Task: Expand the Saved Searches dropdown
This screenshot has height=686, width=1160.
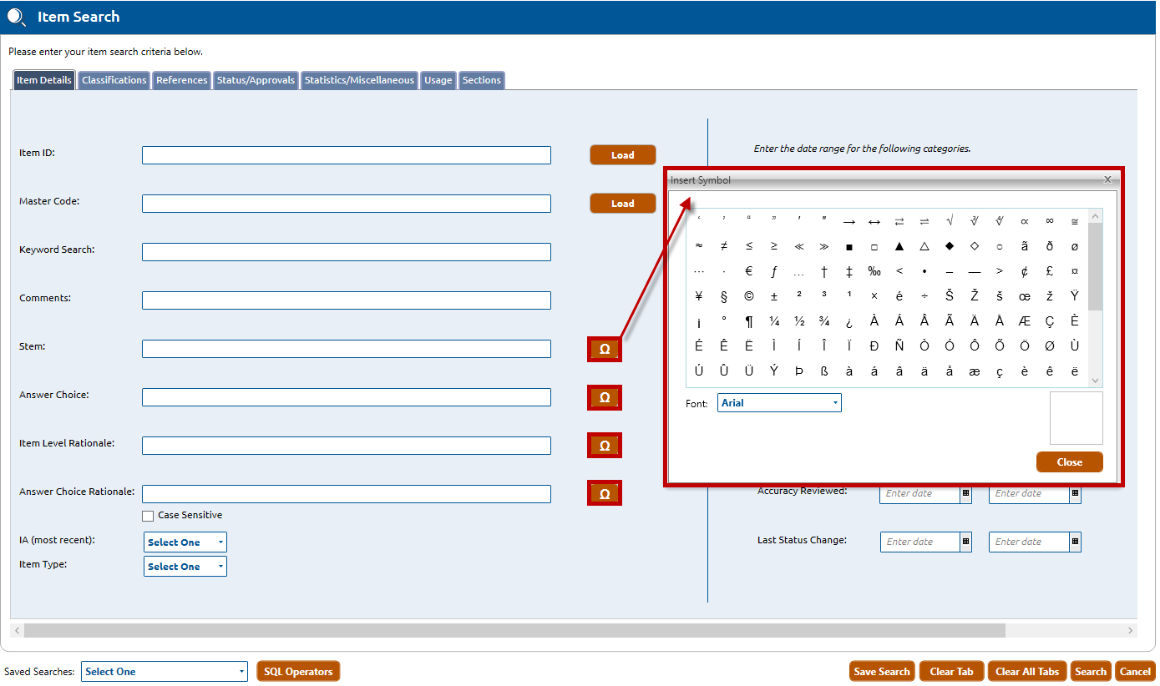Action: coord(164,672)
